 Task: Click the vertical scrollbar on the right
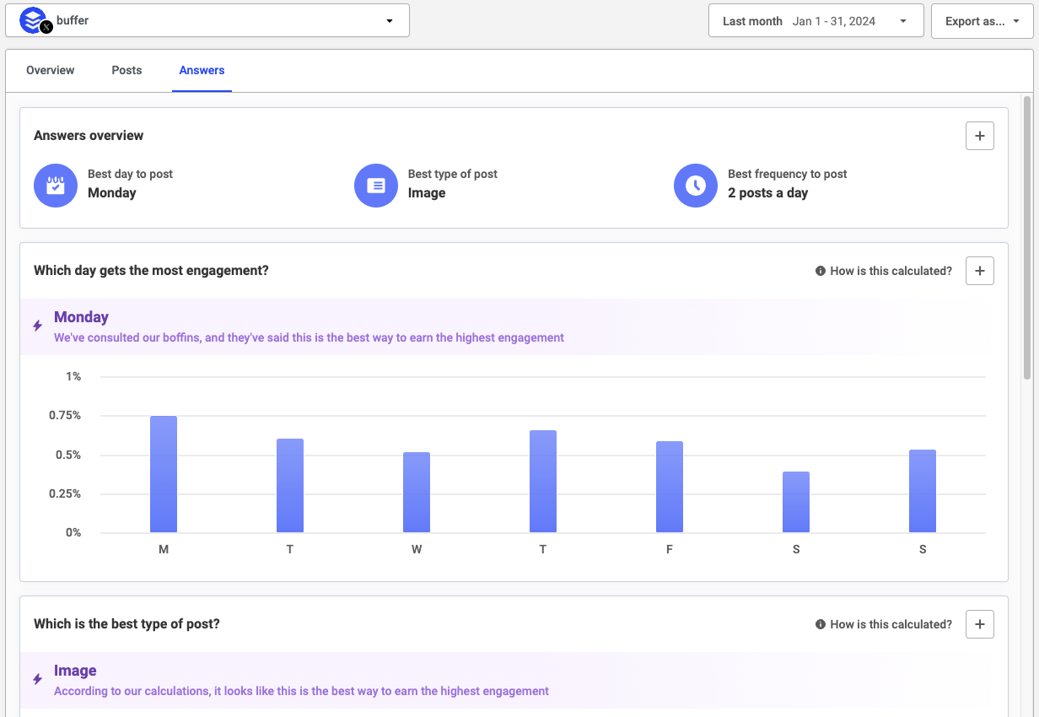click(1026, 236)
